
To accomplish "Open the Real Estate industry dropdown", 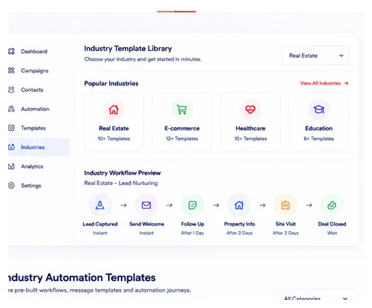I will point(315,55).
